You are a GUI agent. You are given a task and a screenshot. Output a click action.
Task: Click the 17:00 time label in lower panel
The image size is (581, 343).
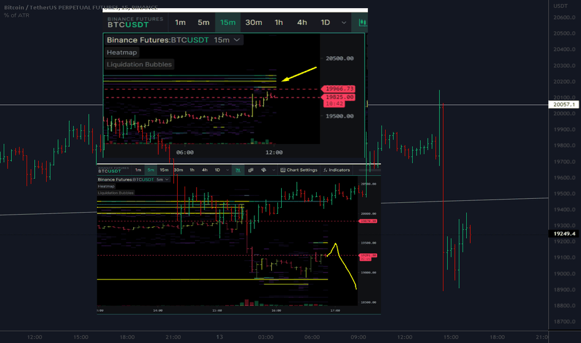click(x=335, y=311)
